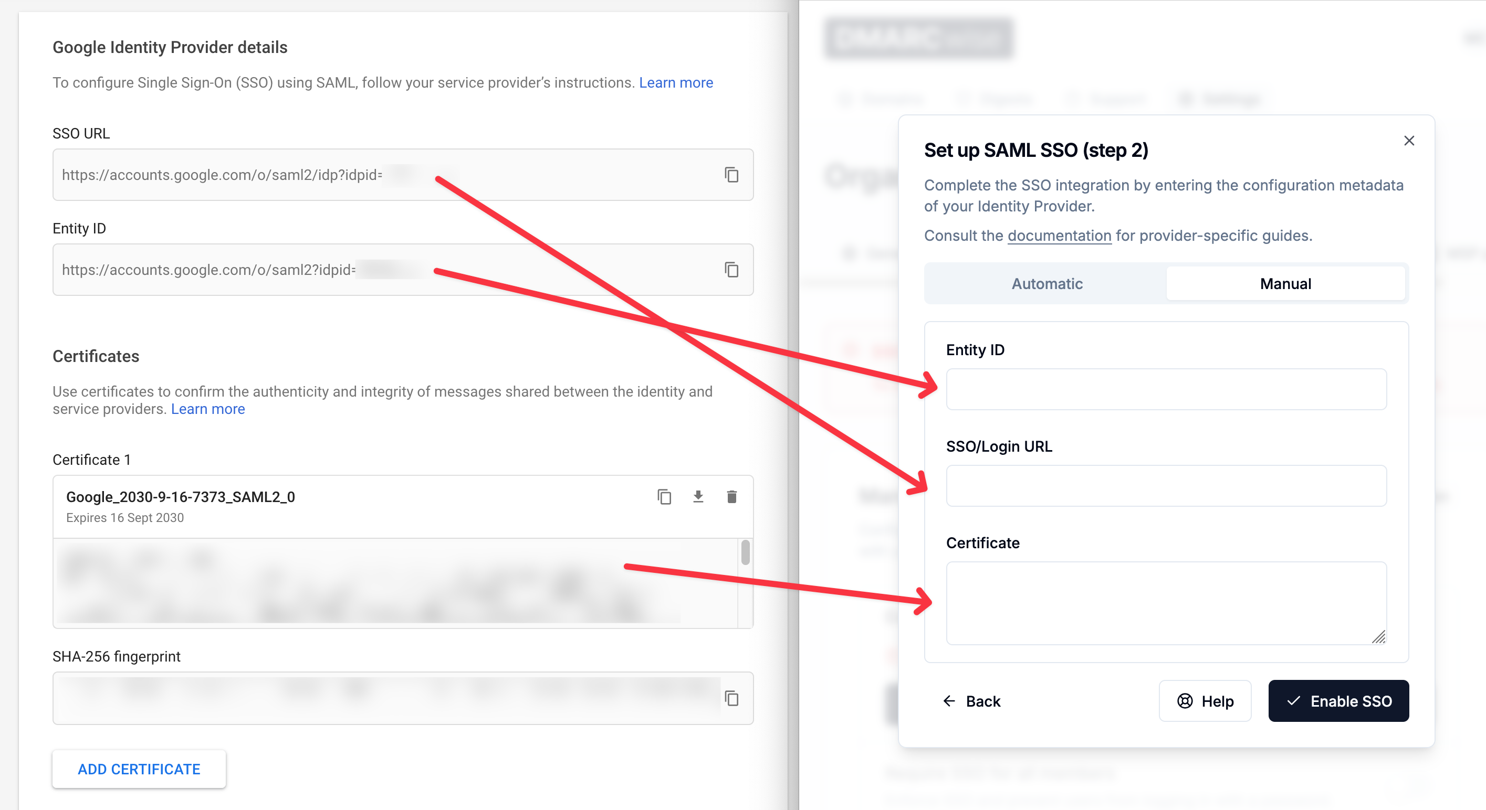This screenshot has width=1486, height=810.
Task: Copy the SSO URL value
Action: coord(731,175)
